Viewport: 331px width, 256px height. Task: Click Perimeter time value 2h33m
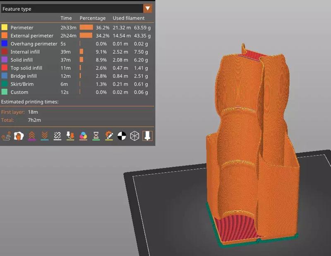68,28
